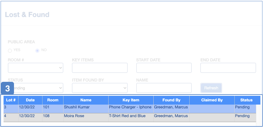Image resolution: width=264 pixels, height=128 pixels.
Task: Click the Date column header
Action: point(30,100)
